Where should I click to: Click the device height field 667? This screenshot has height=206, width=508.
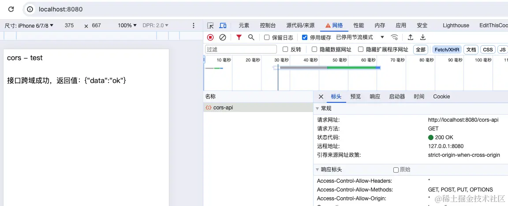pos(97,25)
